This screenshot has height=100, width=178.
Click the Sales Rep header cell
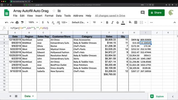tap(43, 36)
